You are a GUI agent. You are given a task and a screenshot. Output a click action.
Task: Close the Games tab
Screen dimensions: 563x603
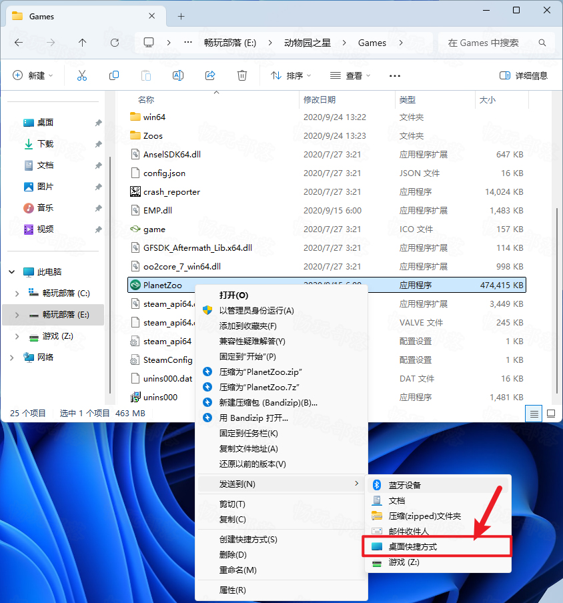152,16
